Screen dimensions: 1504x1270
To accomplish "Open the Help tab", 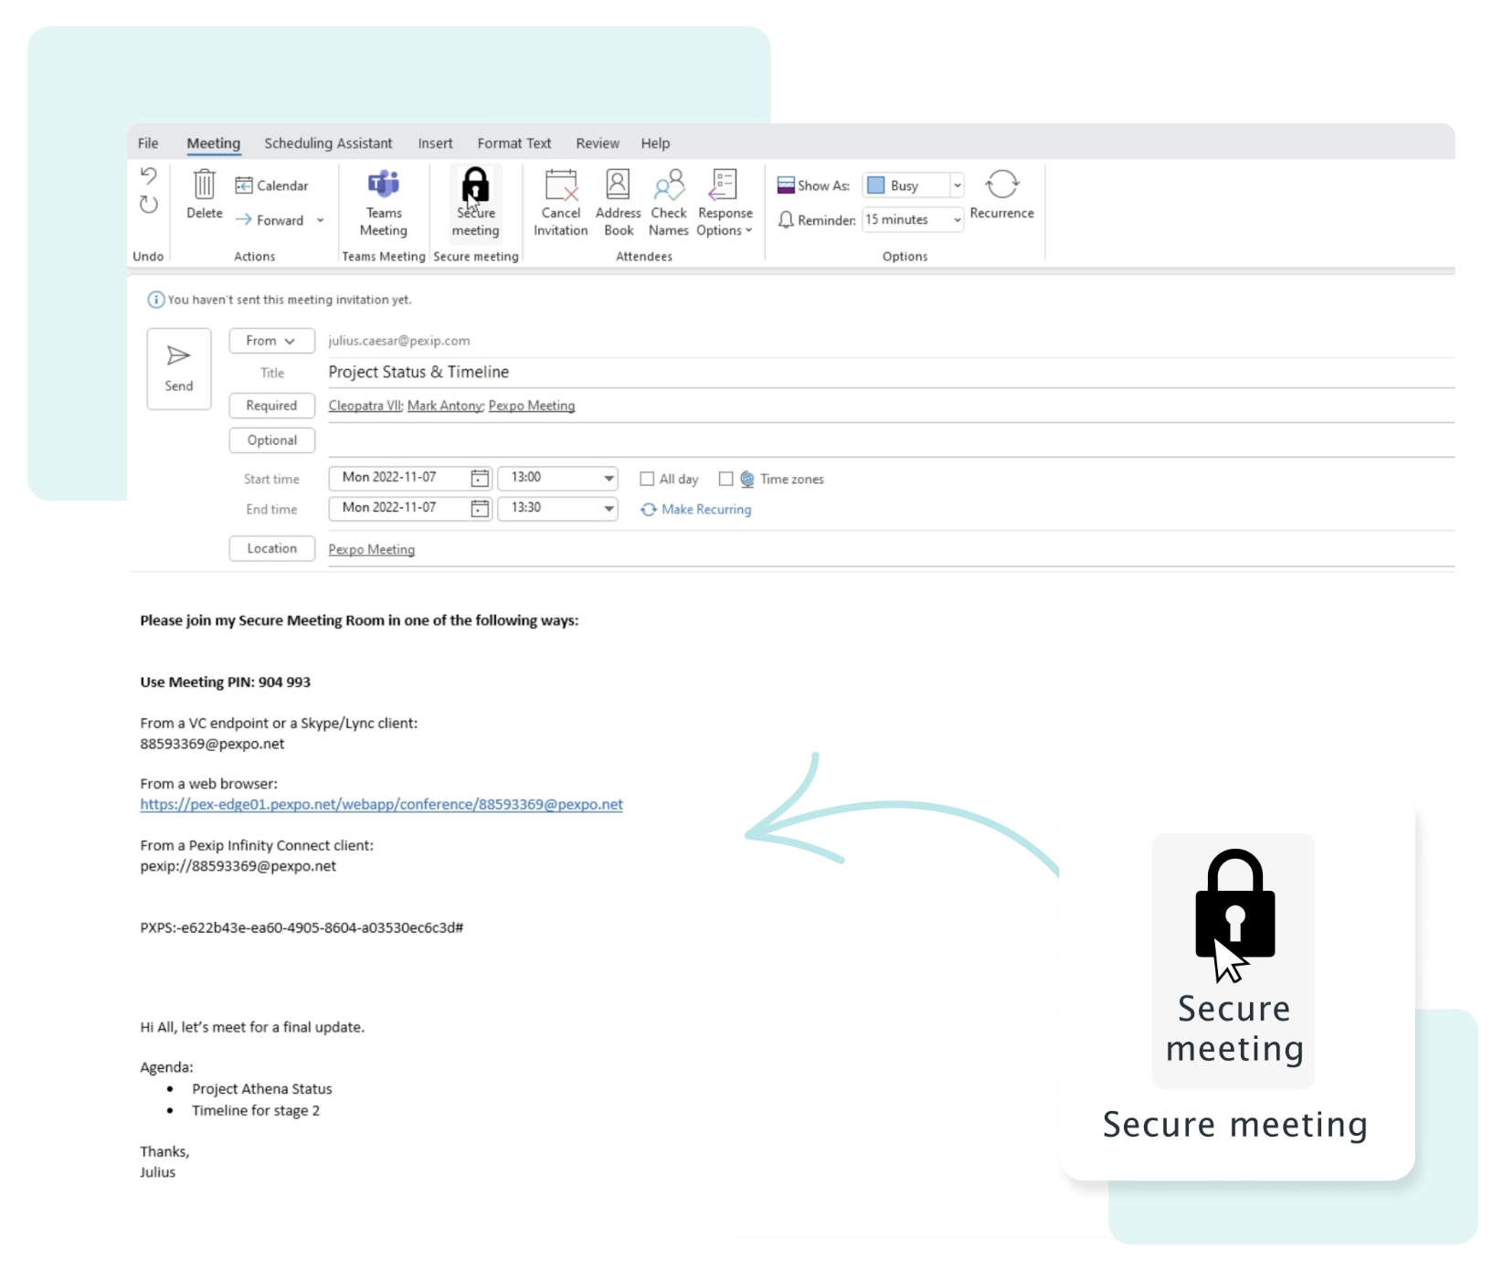I will pyautogui.click(x=655, y=143).
